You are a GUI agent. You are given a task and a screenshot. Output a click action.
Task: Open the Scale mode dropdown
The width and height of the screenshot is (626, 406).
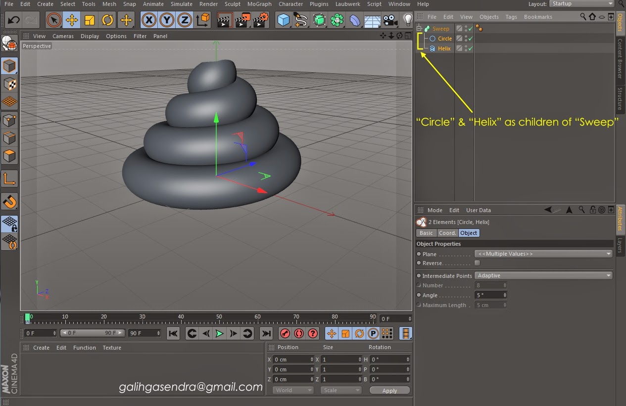coord(341,390)
